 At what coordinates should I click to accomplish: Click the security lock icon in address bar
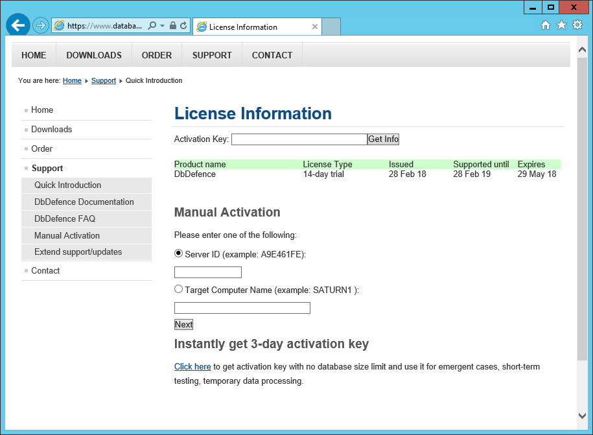(x=173, y=26)
